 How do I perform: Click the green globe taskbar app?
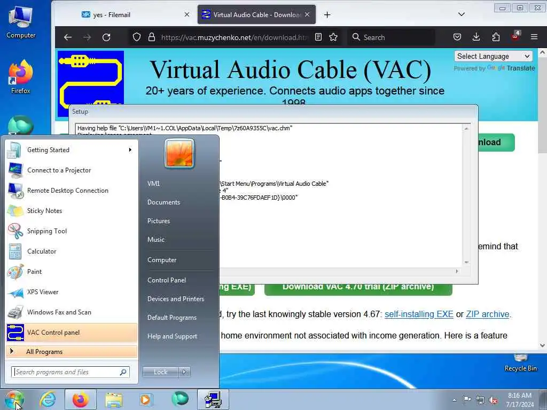pos(180,399)
